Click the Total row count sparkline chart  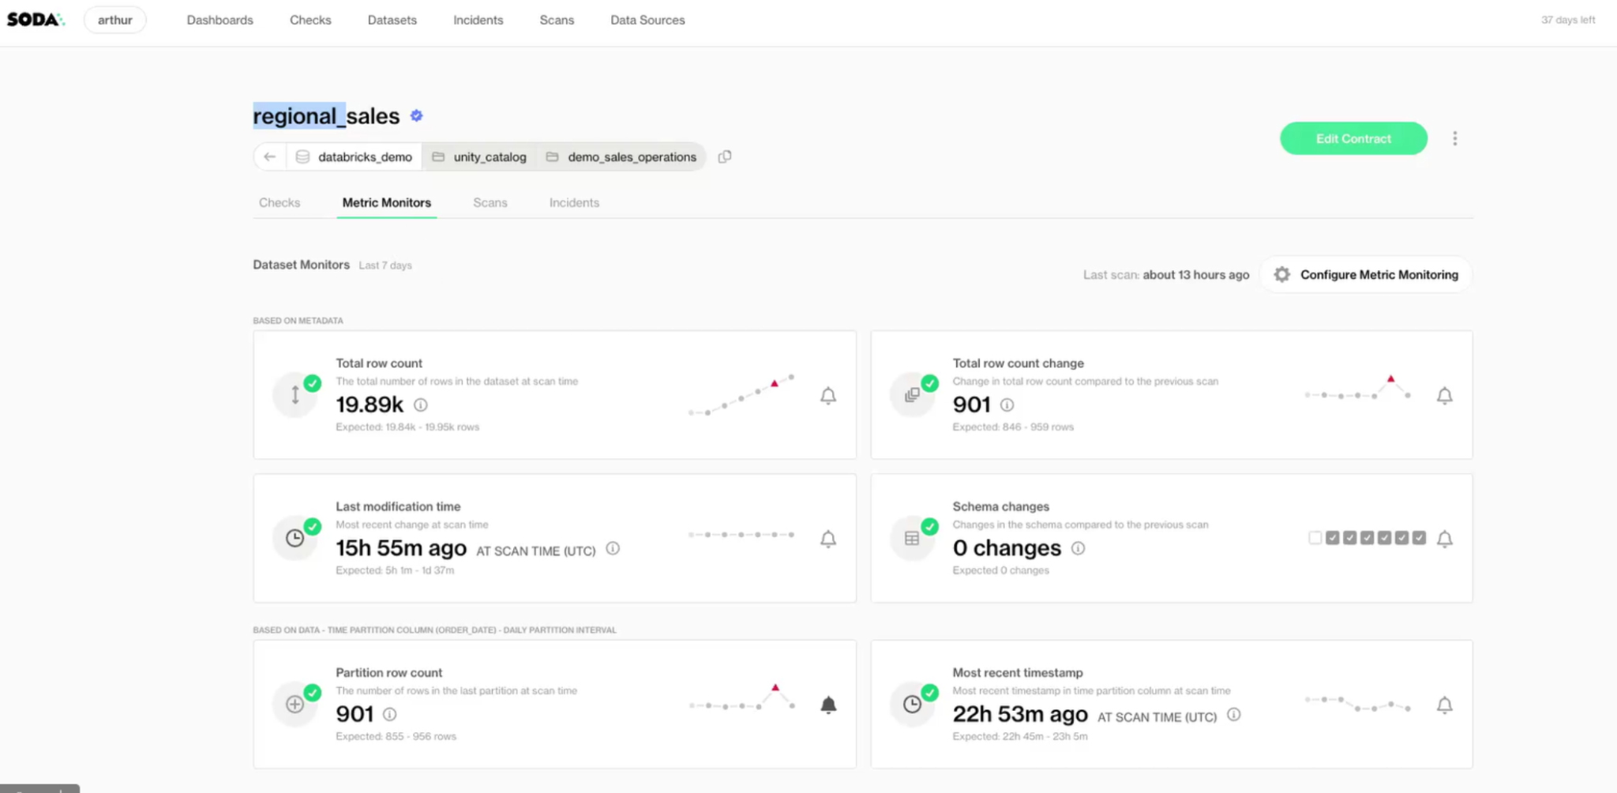pos(741,395)
